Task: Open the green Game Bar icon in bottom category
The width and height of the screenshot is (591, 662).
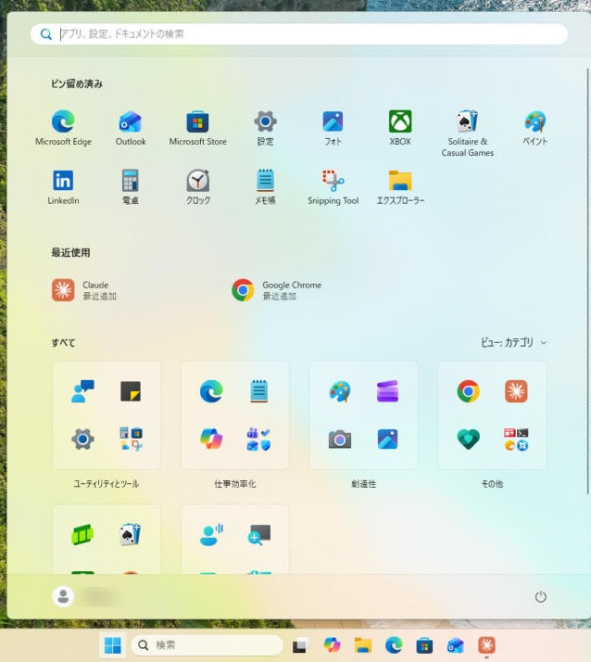Action: (82, 535)
